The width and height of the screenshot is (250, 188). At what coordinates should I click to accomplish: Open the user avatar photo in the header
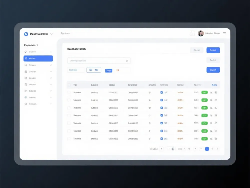201,33
